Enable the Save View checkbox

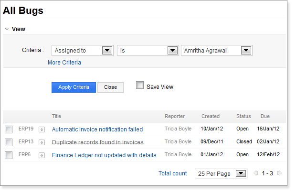(x=140, y=85)
